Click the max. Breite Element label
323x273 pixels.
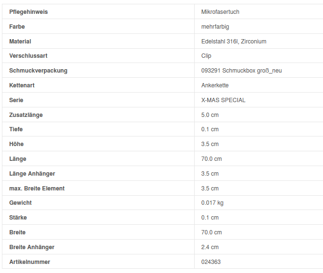click(x=37, y=189)
